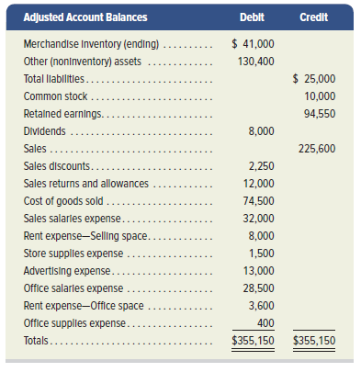This screenshot has width=361, height=372.
Task: Click the Other (noninventory) assets label
Action: 83,62
